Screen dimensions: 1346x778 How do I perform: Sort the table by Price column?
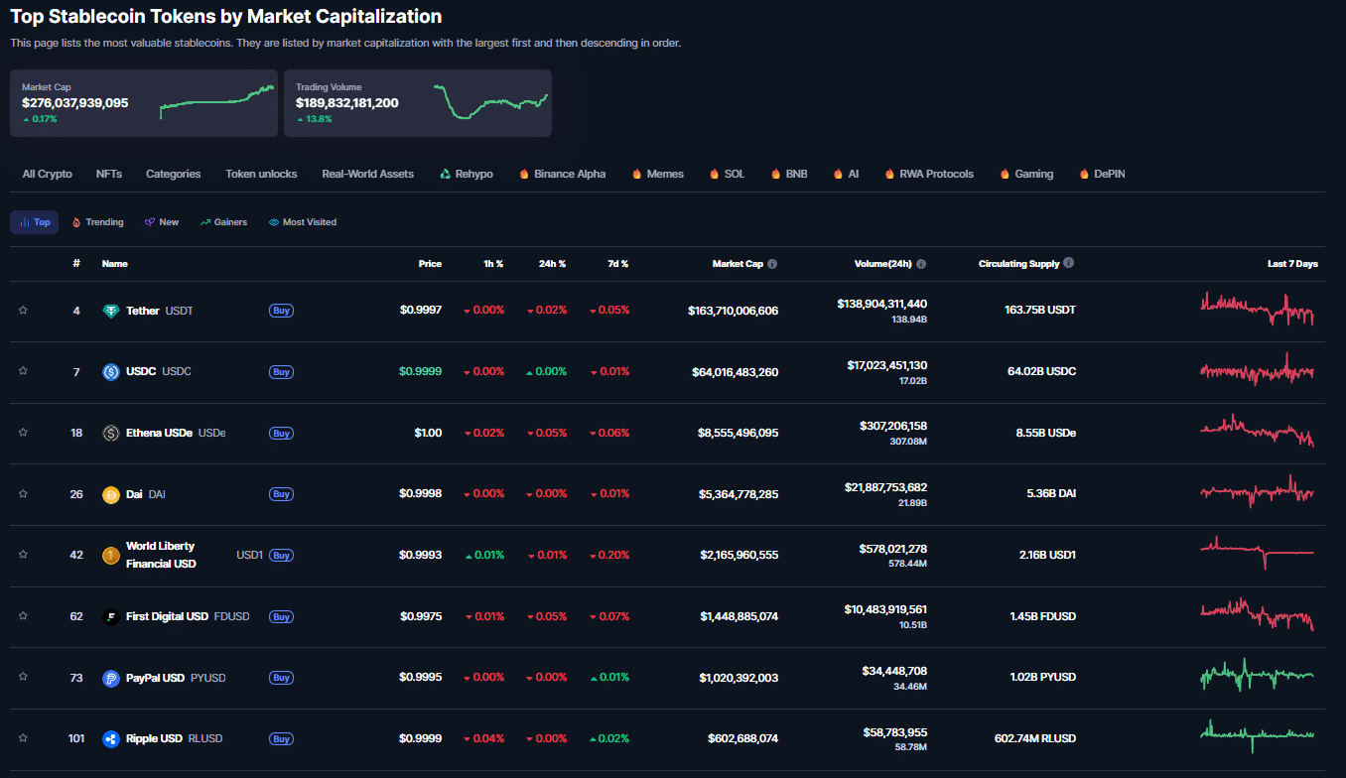coord(430,264)
